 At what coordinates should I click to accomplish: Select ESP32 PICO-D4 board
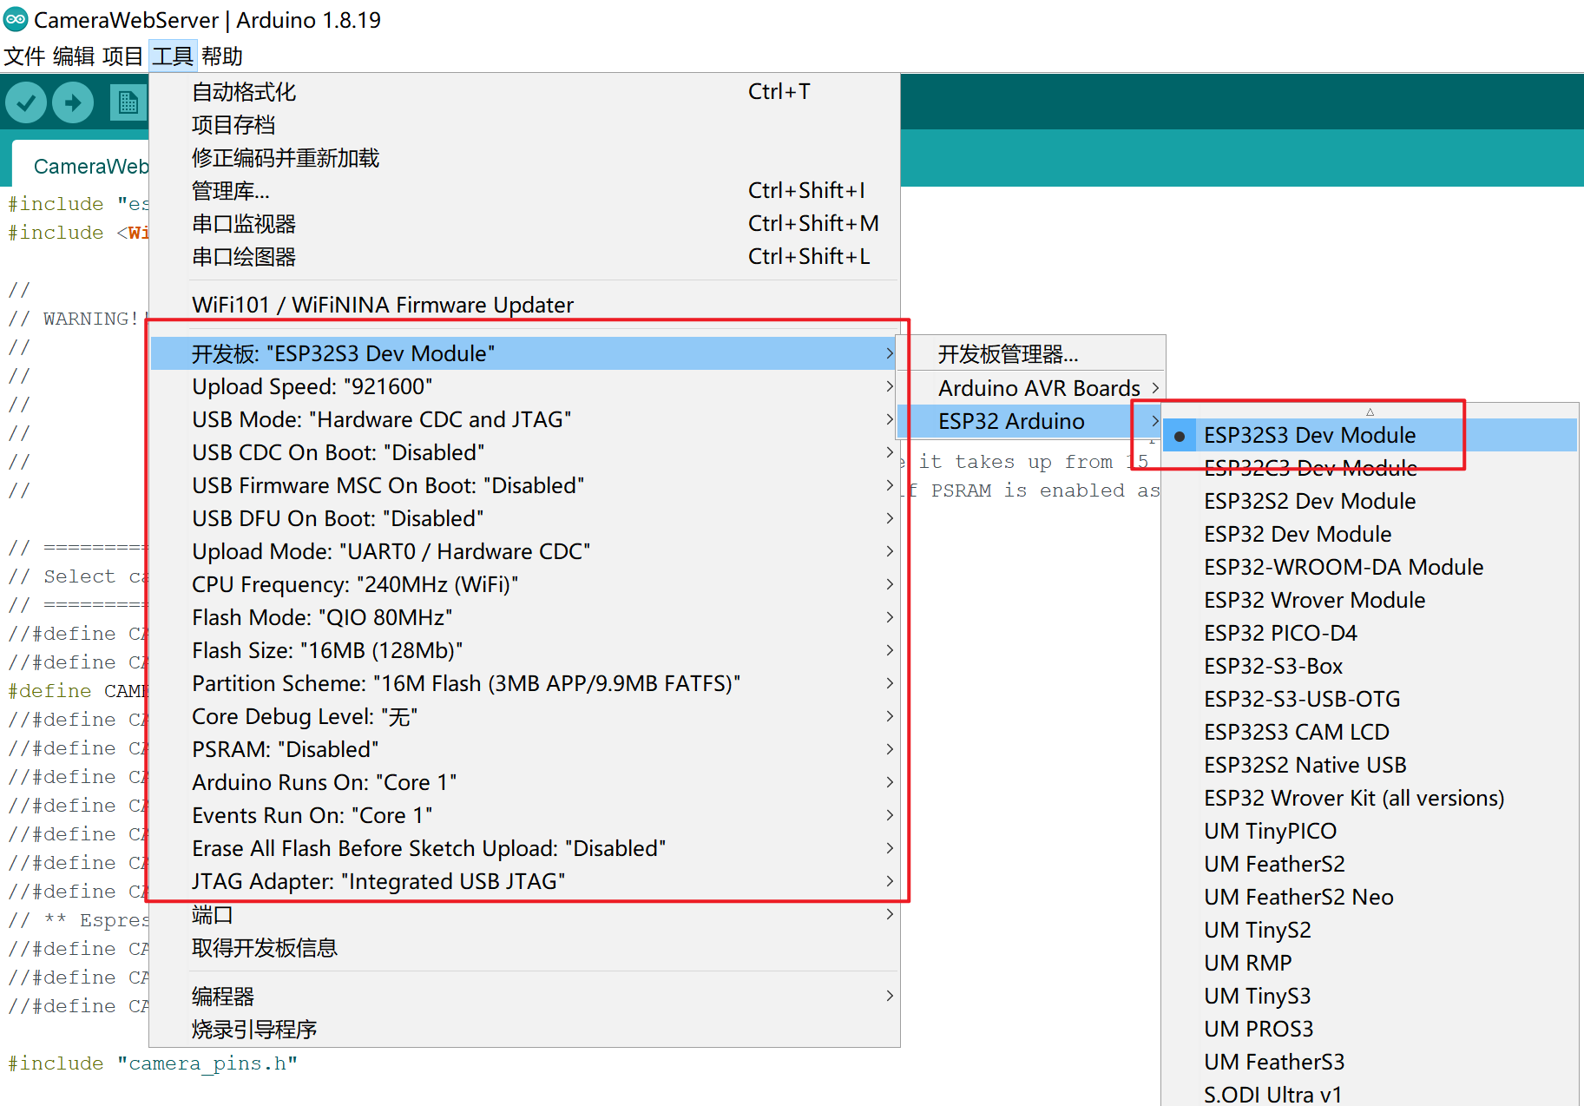pyautogui.click(x=1370, y=633)
